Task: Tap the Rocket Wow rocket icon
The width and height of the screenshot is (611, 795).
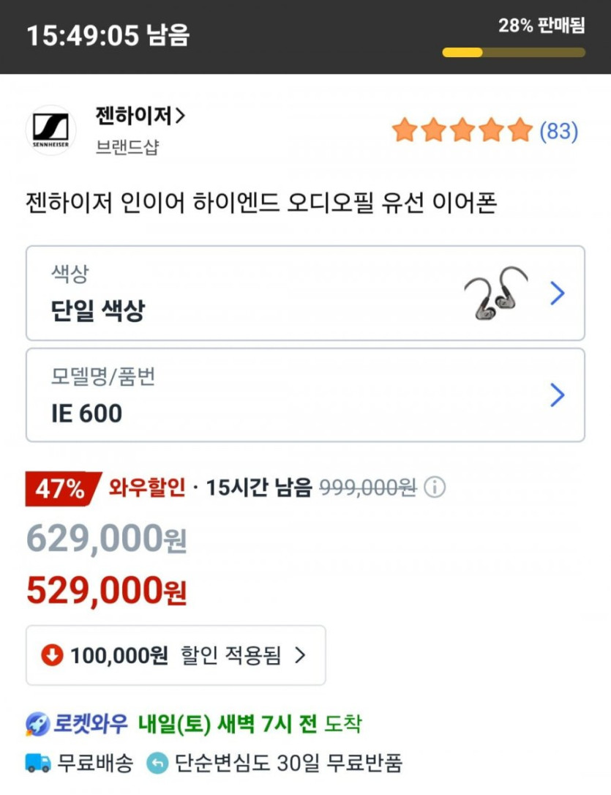Action: click(37, 725)
